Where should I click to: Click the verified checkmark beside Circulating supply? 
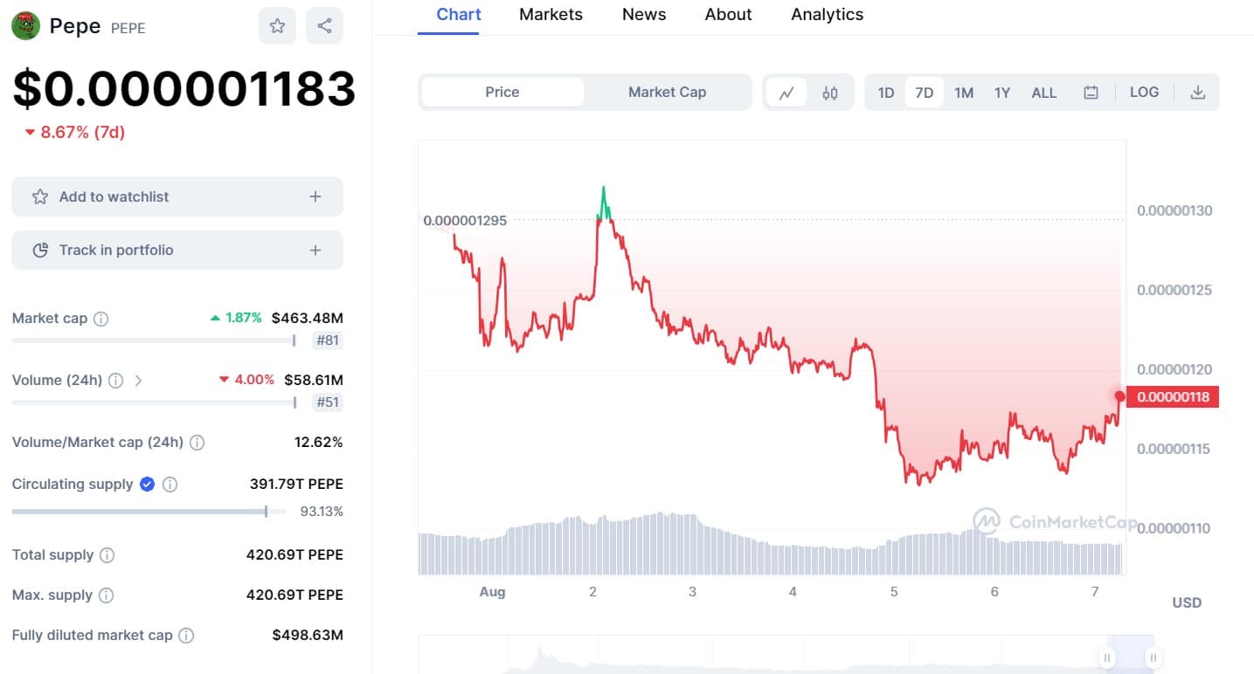[x=147, y=484]
